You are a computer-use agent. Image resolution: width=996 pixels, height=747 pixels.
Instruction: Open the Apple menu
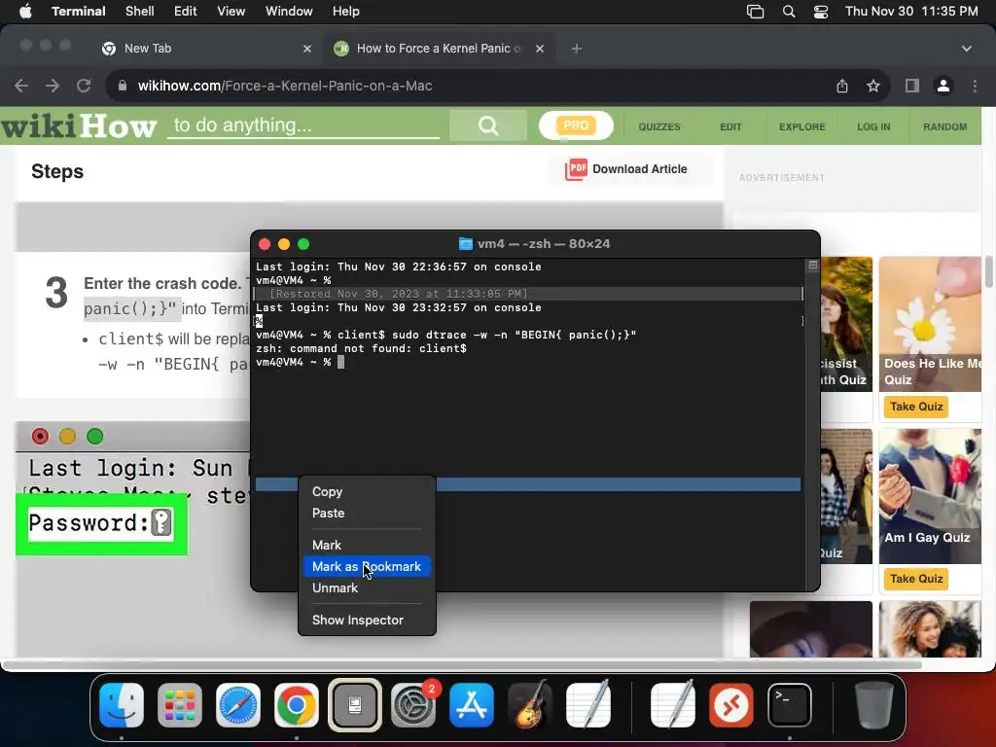pos(25,12)
